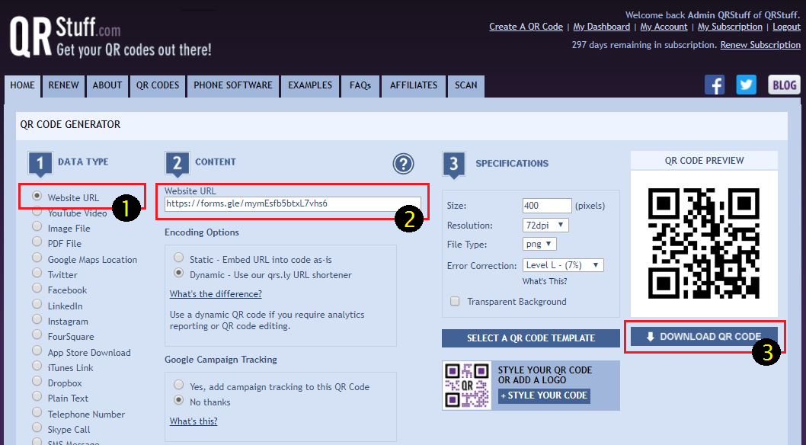The image size is (806, 445).
Task: Switch to the QR CODES tab
Action: click(x=158, y=86)
